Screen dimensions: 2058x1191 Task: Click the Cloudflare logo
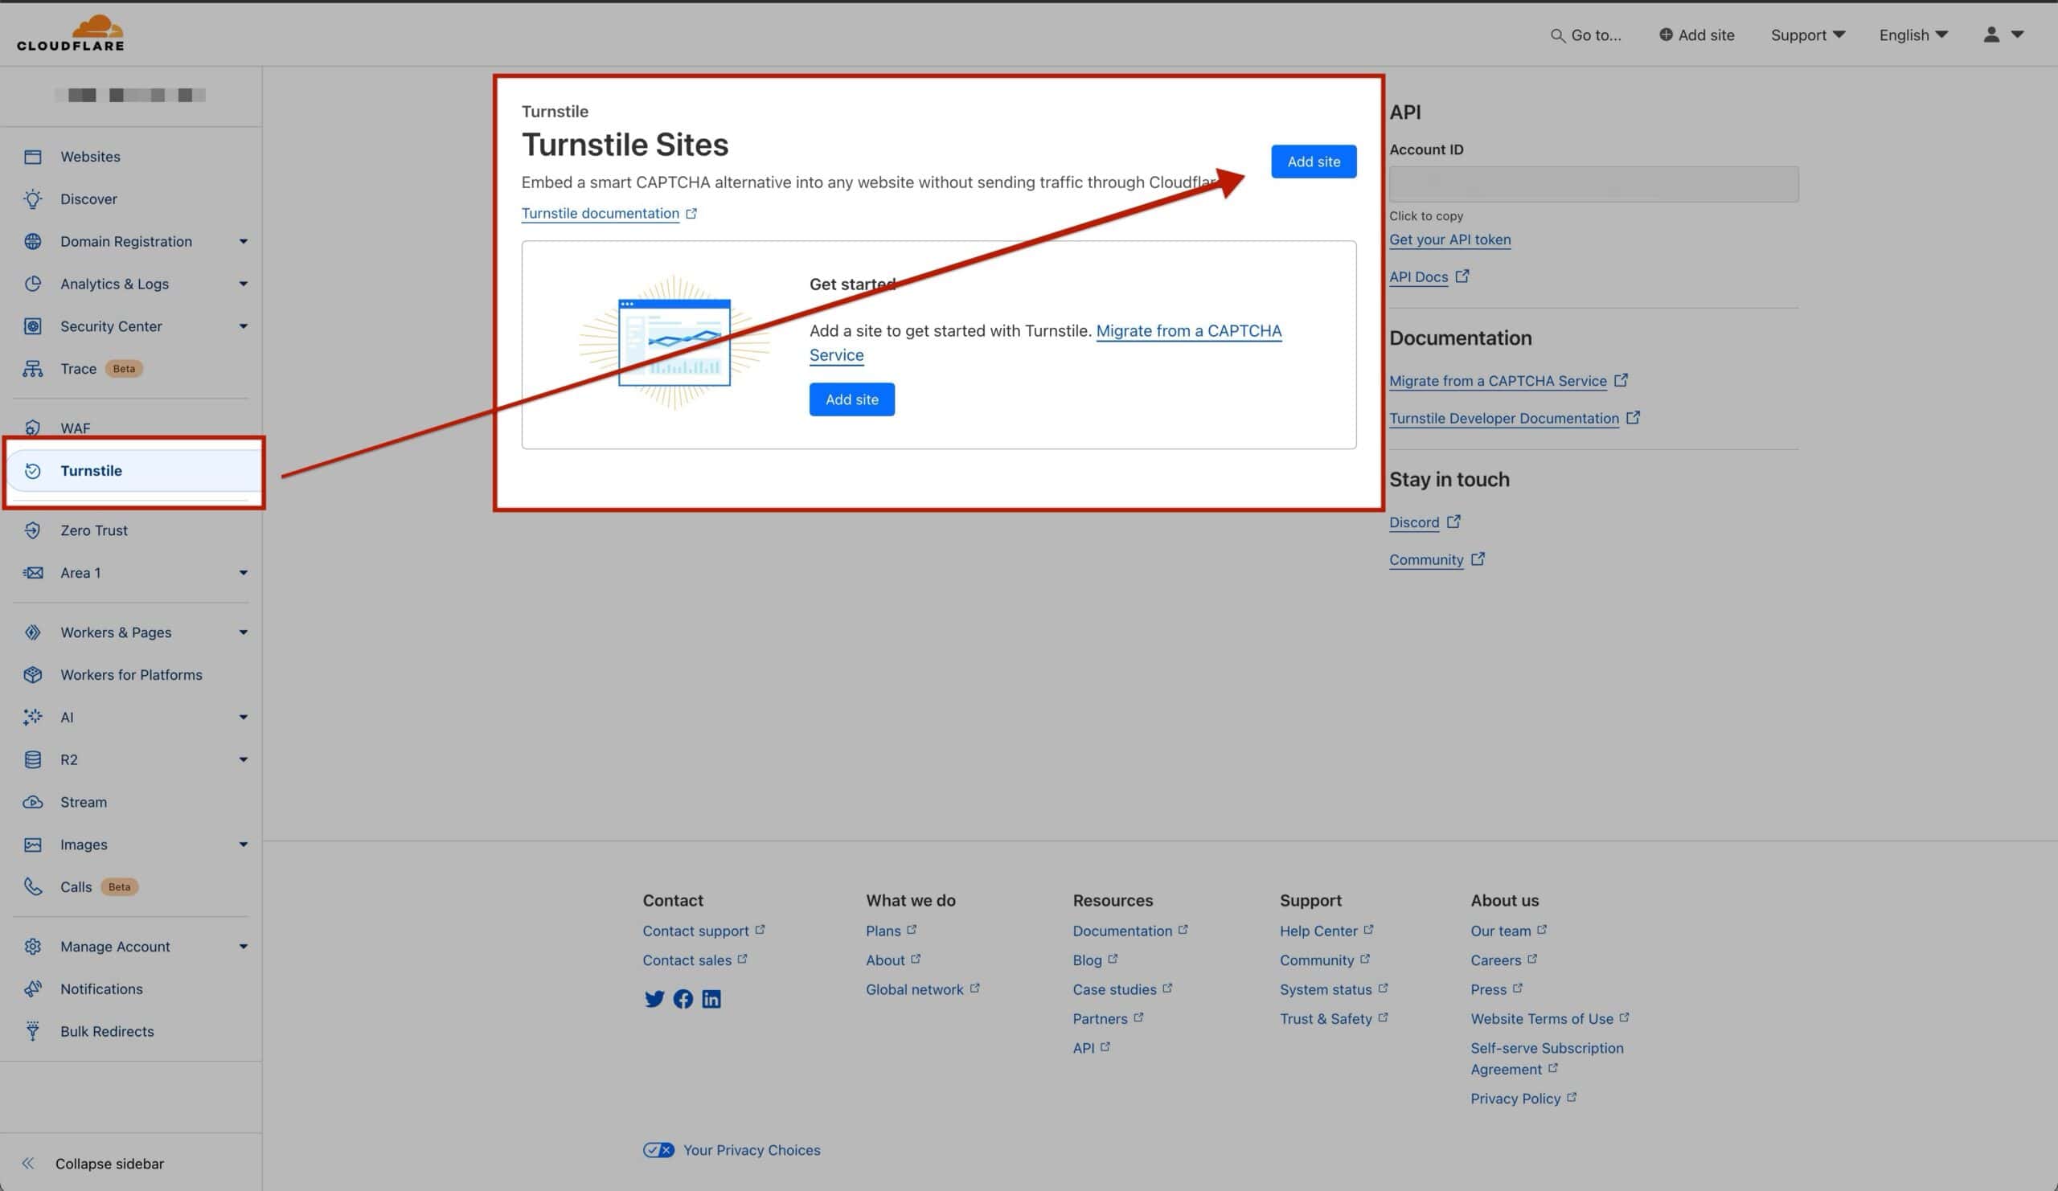click(x=70, y=34)
